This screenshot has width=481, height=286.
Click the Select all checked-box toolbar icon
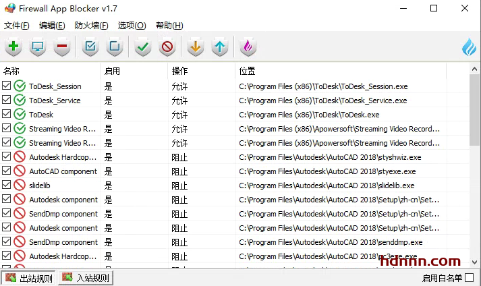90,47
